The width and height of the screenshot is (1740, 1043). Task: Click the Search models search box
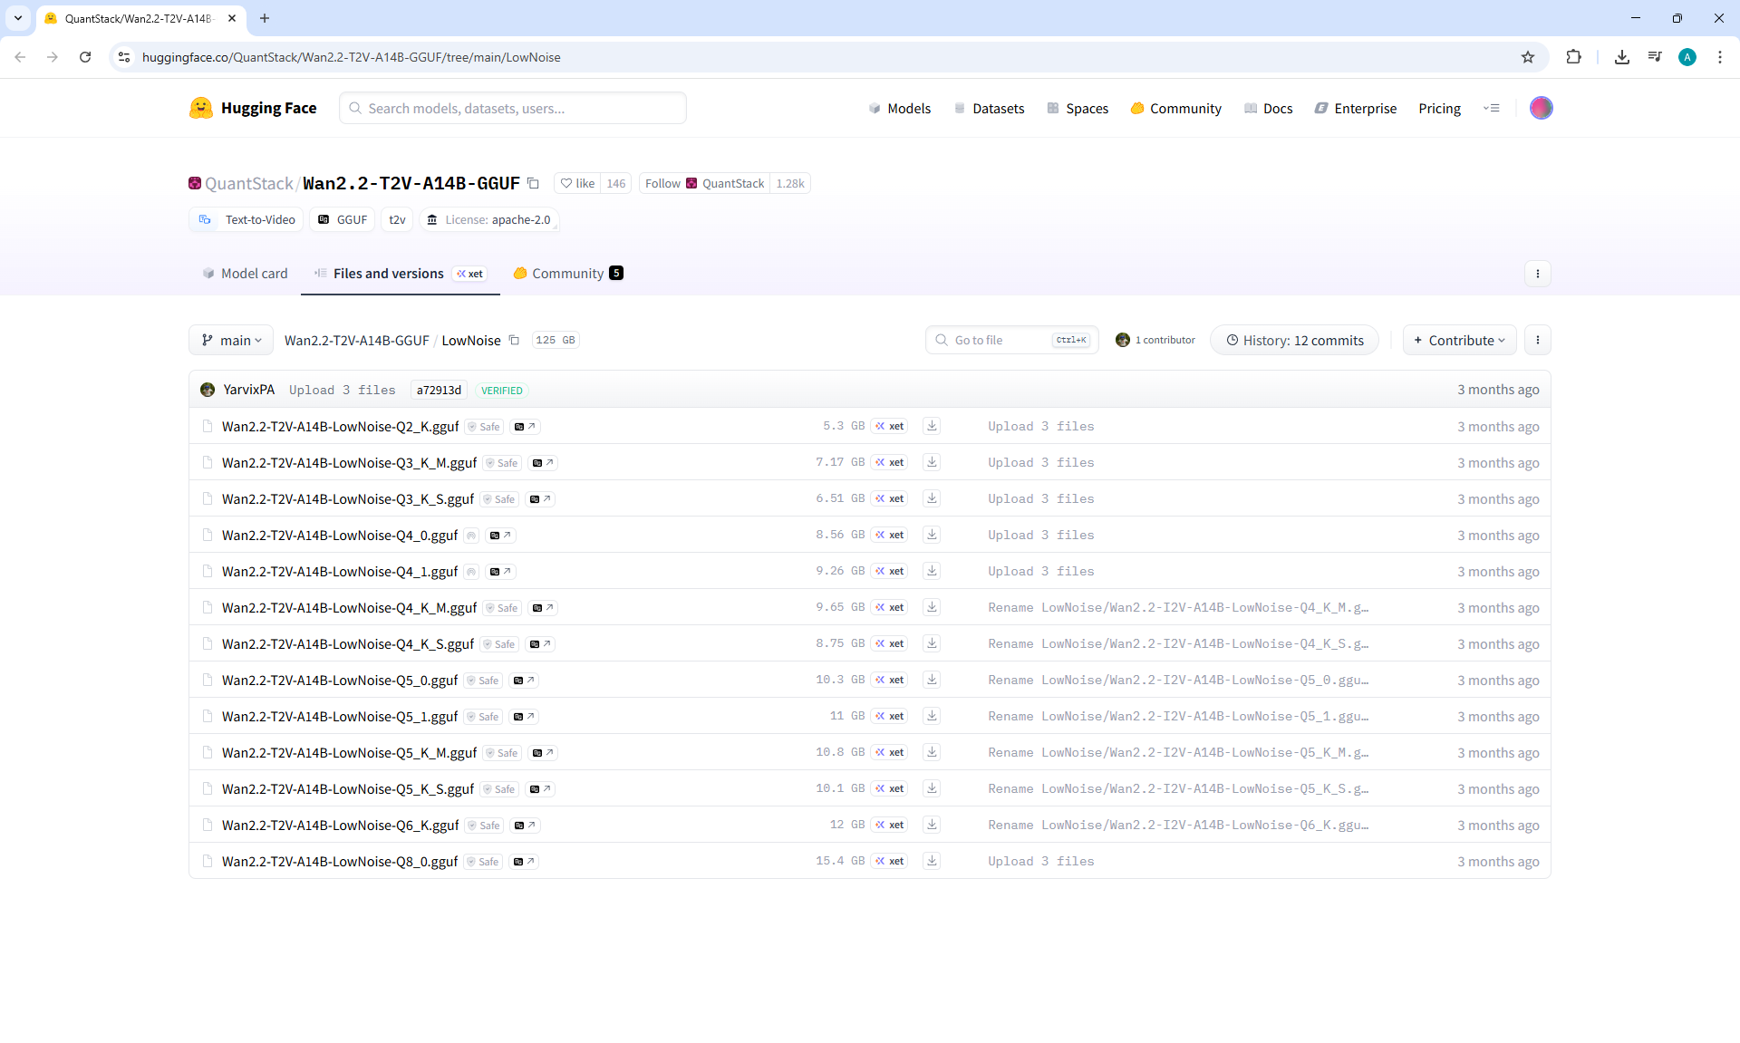click(513, 108)
